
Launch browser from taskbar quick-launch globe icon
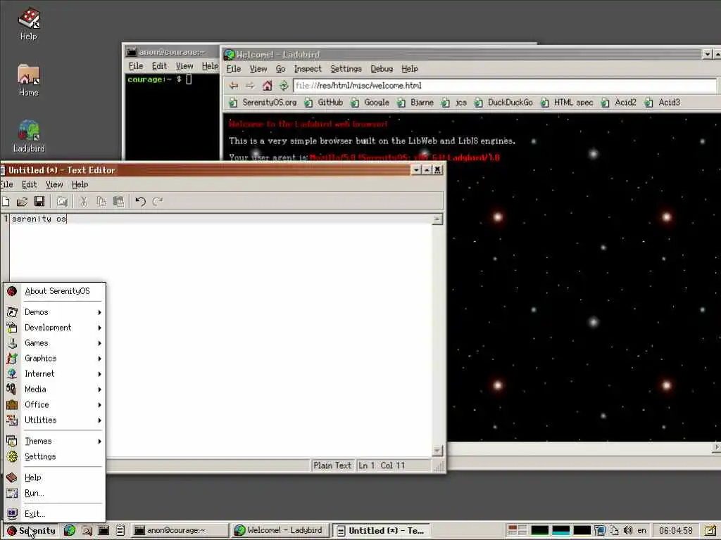[x=70, y=530]
